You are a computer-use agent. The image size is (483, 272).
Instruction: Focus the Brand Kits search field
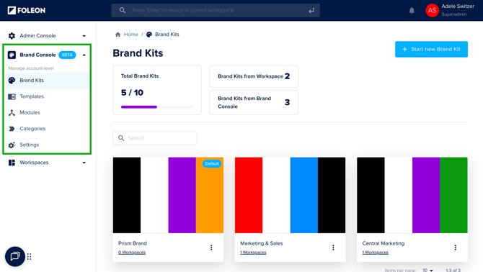(155, 138)
